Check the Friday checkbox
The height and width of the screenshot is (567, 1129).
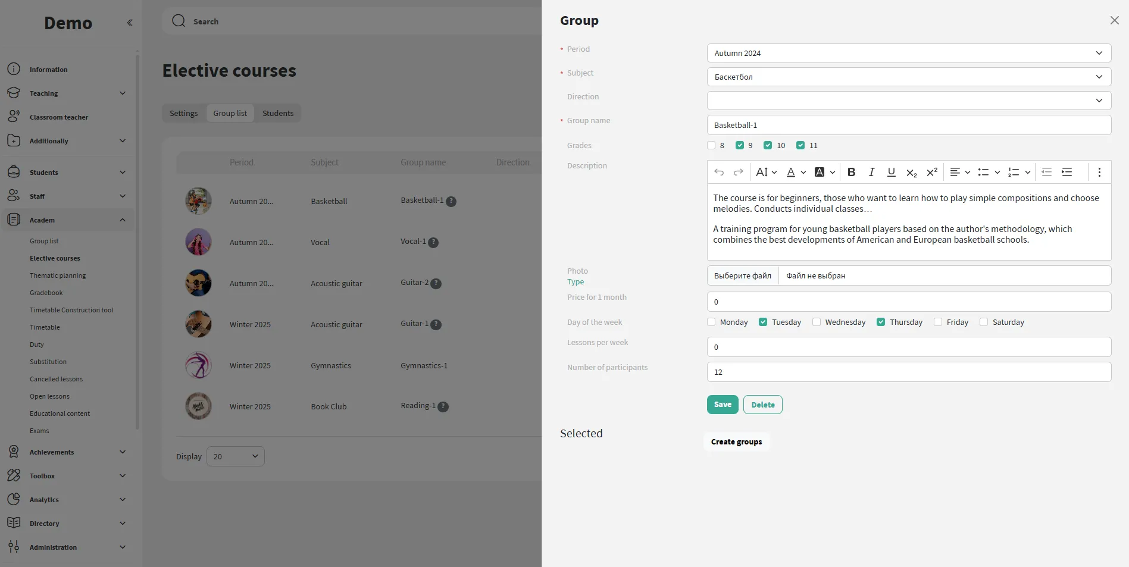click(x=938, y=322)
